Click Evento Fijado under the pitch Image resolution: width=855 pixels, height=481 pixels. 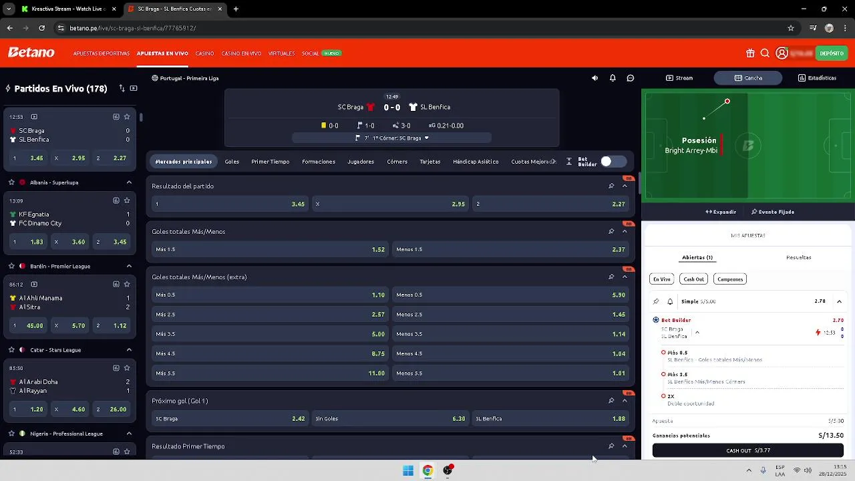[773, 212]
